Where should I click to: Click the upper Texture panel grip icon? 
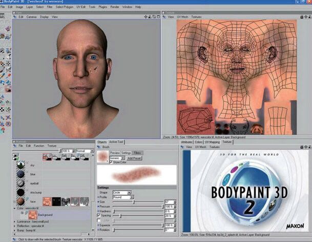pos(164,17)
